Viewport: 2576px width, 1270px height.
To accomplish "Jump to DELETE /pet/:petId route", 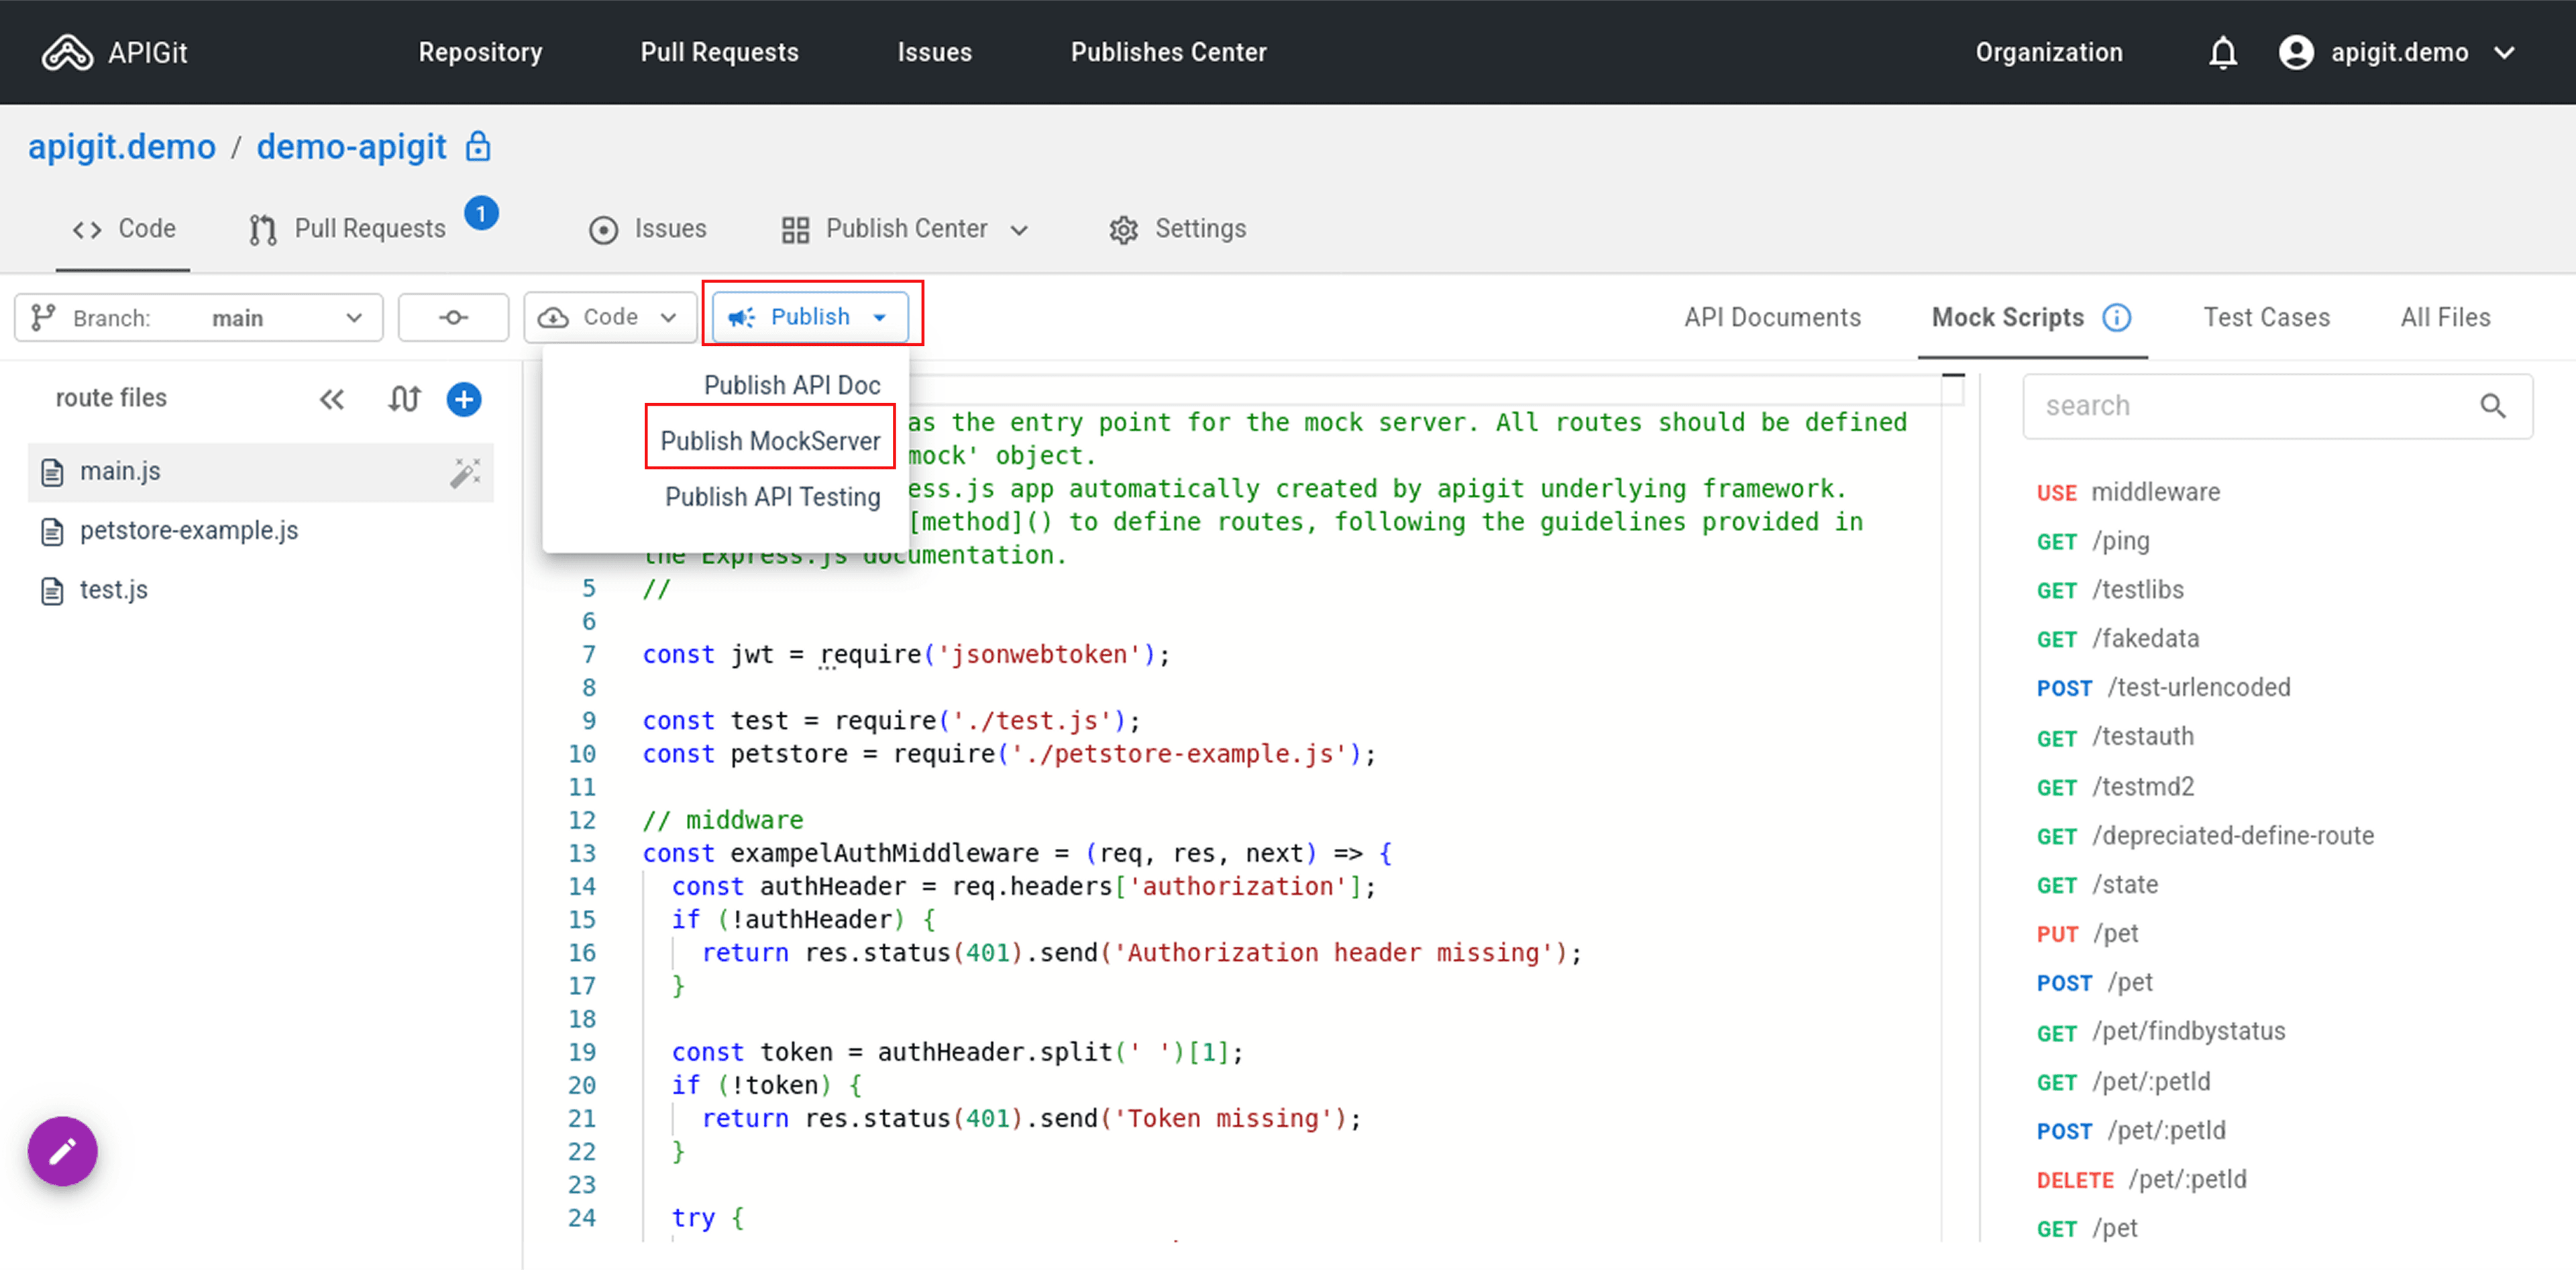I will click(x=2141, y=1179).
